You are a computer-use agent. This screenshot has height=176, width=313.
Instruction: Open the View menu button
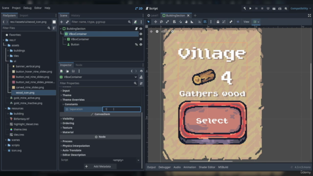pos(246,22)
